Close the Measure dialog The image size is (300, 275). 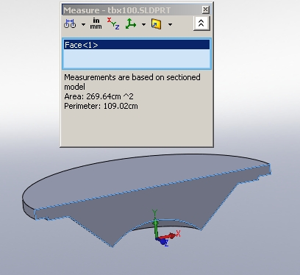point(205,10)
